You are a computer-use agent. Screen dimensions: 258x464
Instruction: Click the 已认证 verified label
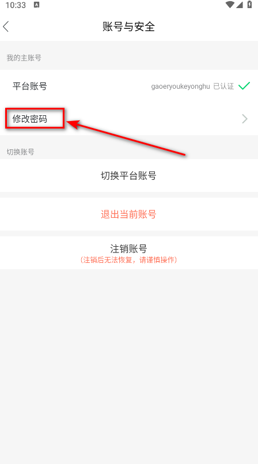click(223, 86)
